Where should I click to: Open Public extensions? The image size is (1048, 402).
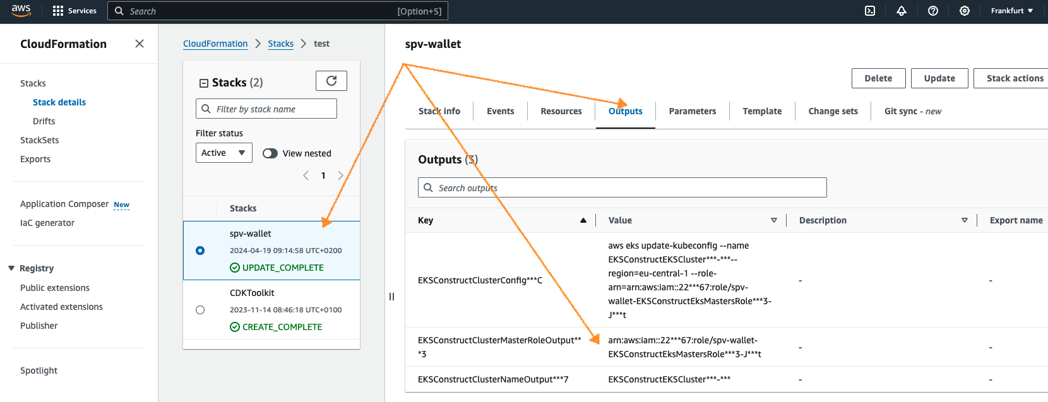pyautogui.click(x=55, y=288)
